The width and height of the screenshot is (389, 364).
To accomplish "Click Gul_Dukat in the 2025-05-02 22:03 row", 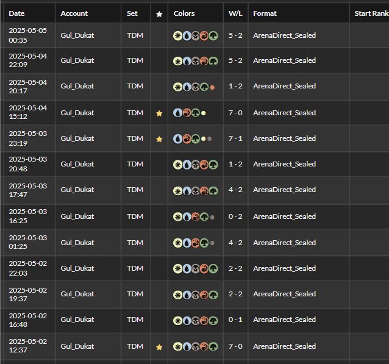I will pos(77,268).
